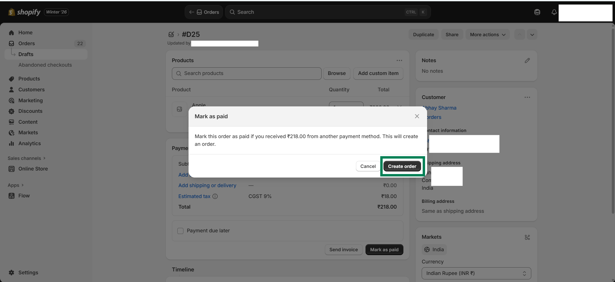Screen dimensions: 615x282
Task: Open the Customer card three-dot menu
Action: 527,97
